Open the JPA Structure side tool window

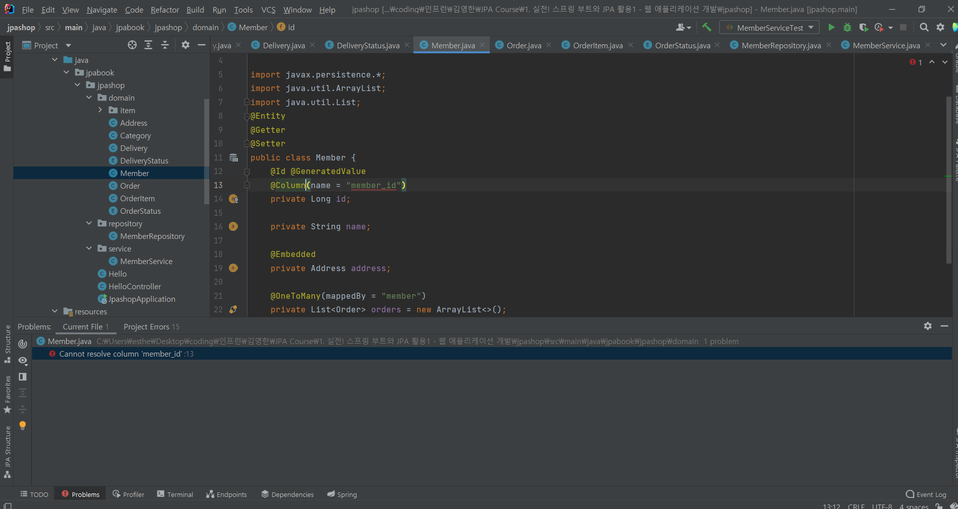8,453
